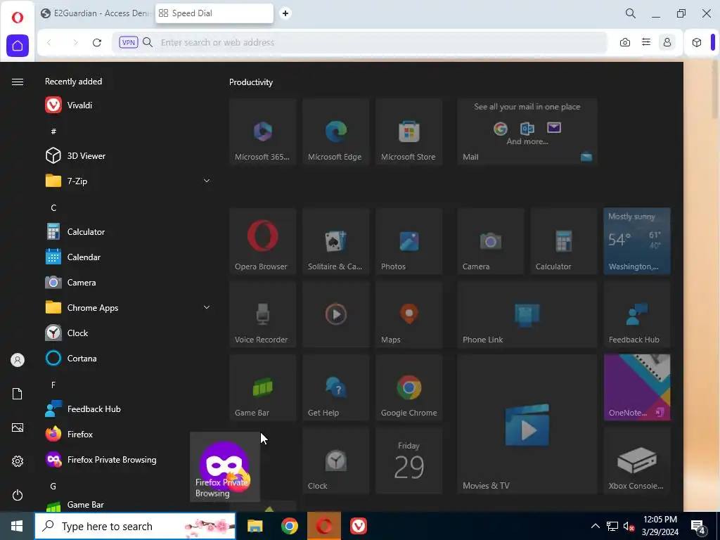The width and height of the screenshot is (720, 540).
Task: Open Settings gear in Start sidebar
Action: tap(18, 461)
